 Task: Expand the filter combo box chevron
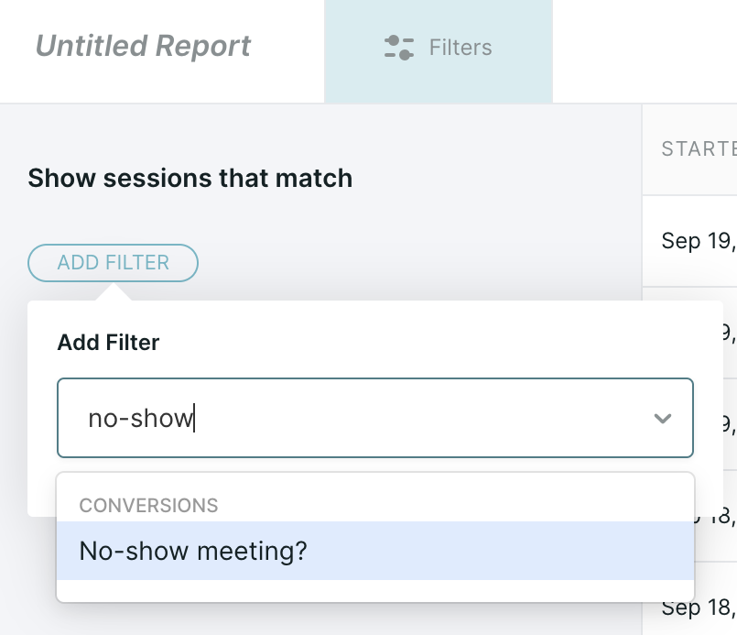coord(662,418)
